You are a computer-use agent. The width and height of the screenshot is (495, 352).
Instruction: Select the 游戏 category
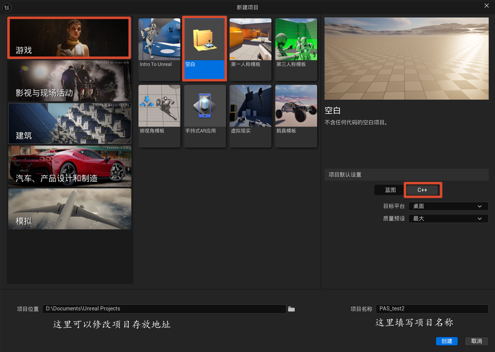(x=69, y=38)
